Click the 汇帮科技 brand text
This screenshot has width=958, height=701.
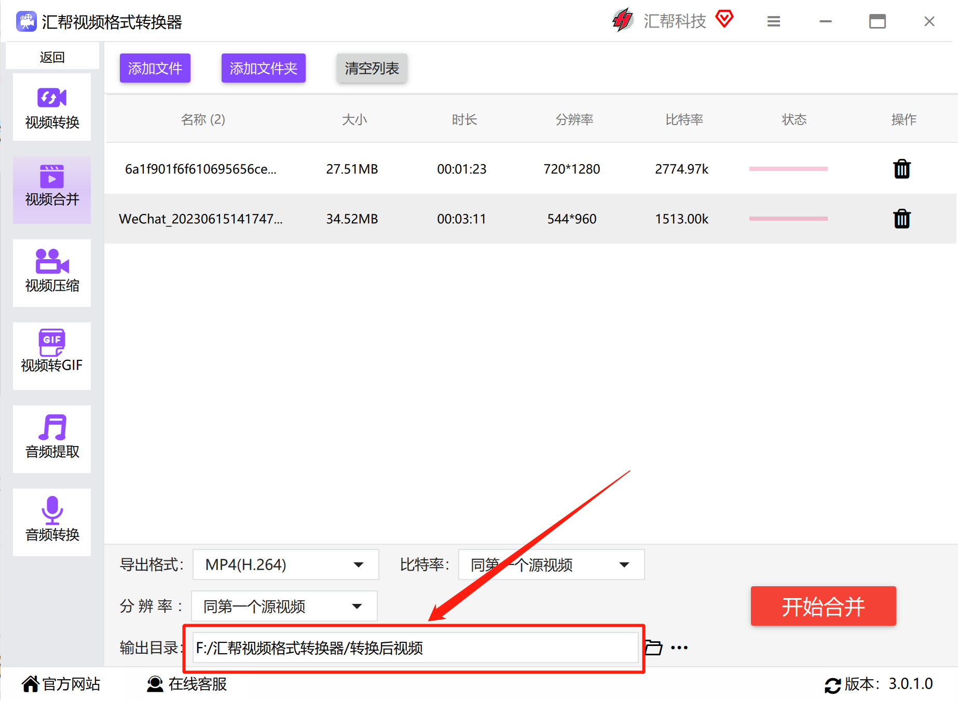pos(675,21)
